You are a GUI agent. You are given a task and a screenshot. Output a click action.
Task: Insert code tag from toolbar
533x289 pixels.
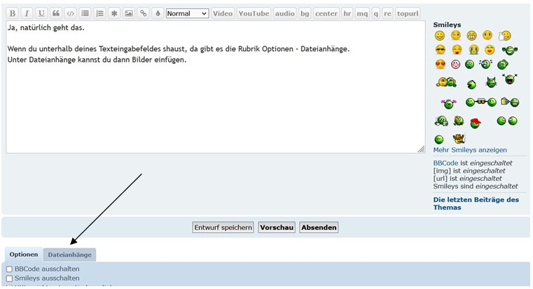pyautogui.click(x=70, y=13)
